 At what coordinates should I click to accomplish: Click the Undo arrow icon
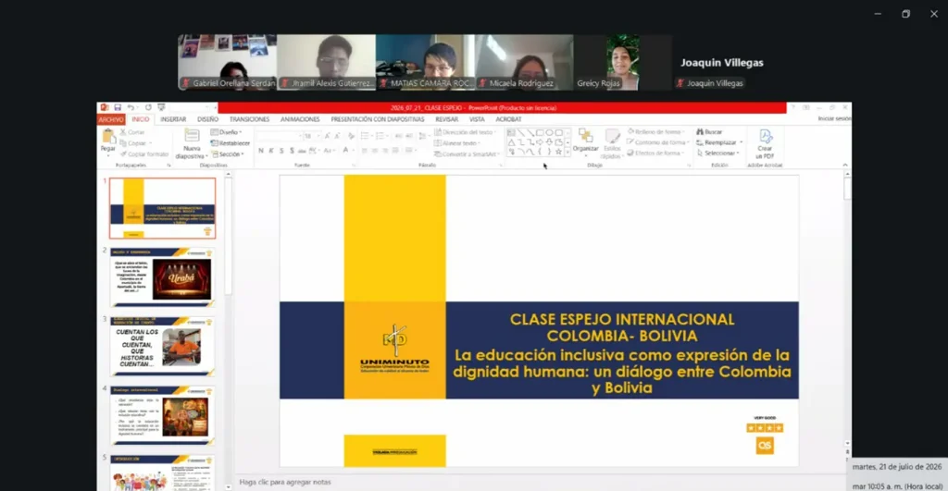[x=131, y=107]
